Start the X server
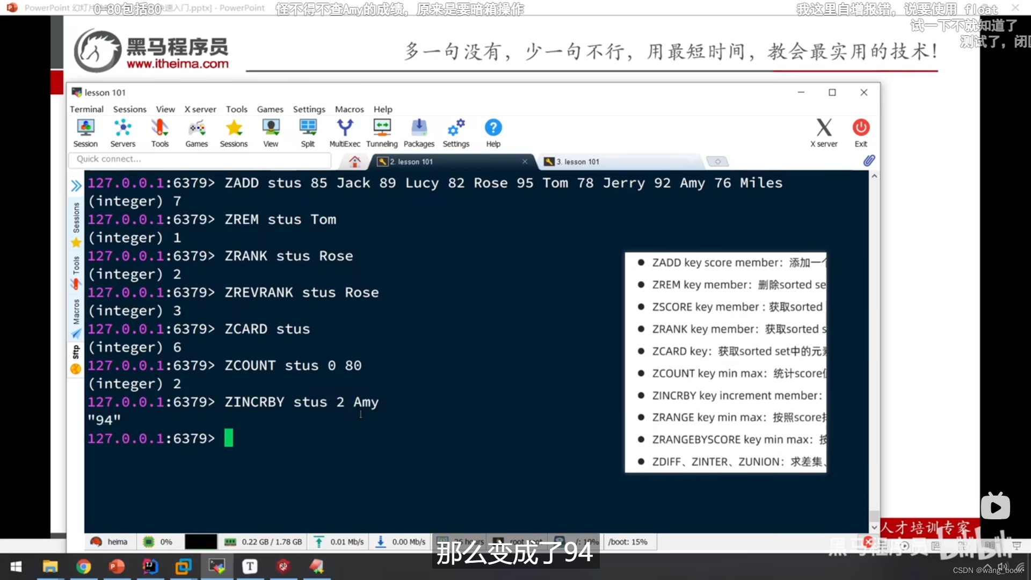The width and height of the screenshot is (1031, 580). tap(824, 132)
